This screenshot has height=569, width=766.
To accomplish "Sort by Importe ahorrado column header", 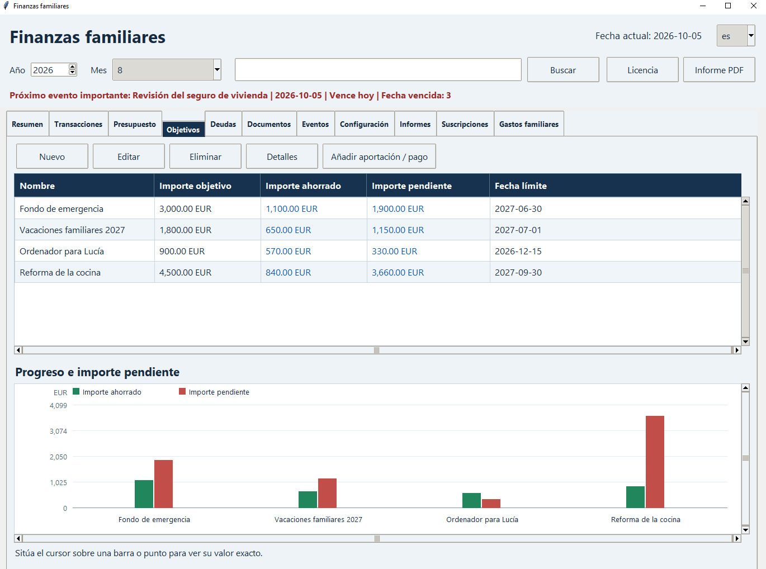I will pyautogui.click(x=313, y=186).
